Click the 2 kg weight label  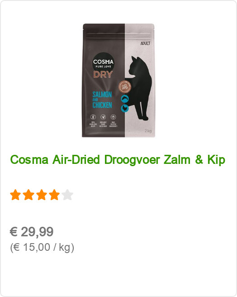coord(148,131)
